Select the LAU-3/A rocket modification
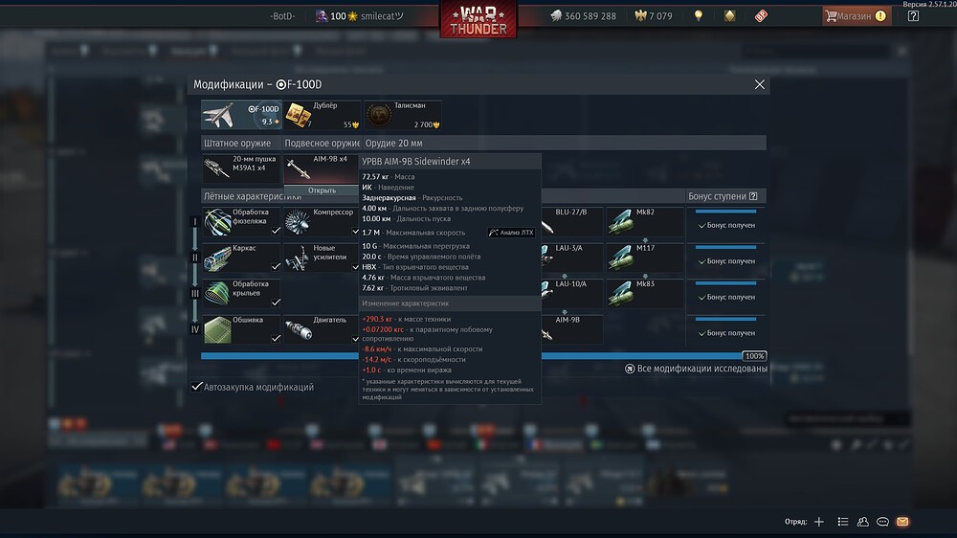 click(x=572, y=258)
